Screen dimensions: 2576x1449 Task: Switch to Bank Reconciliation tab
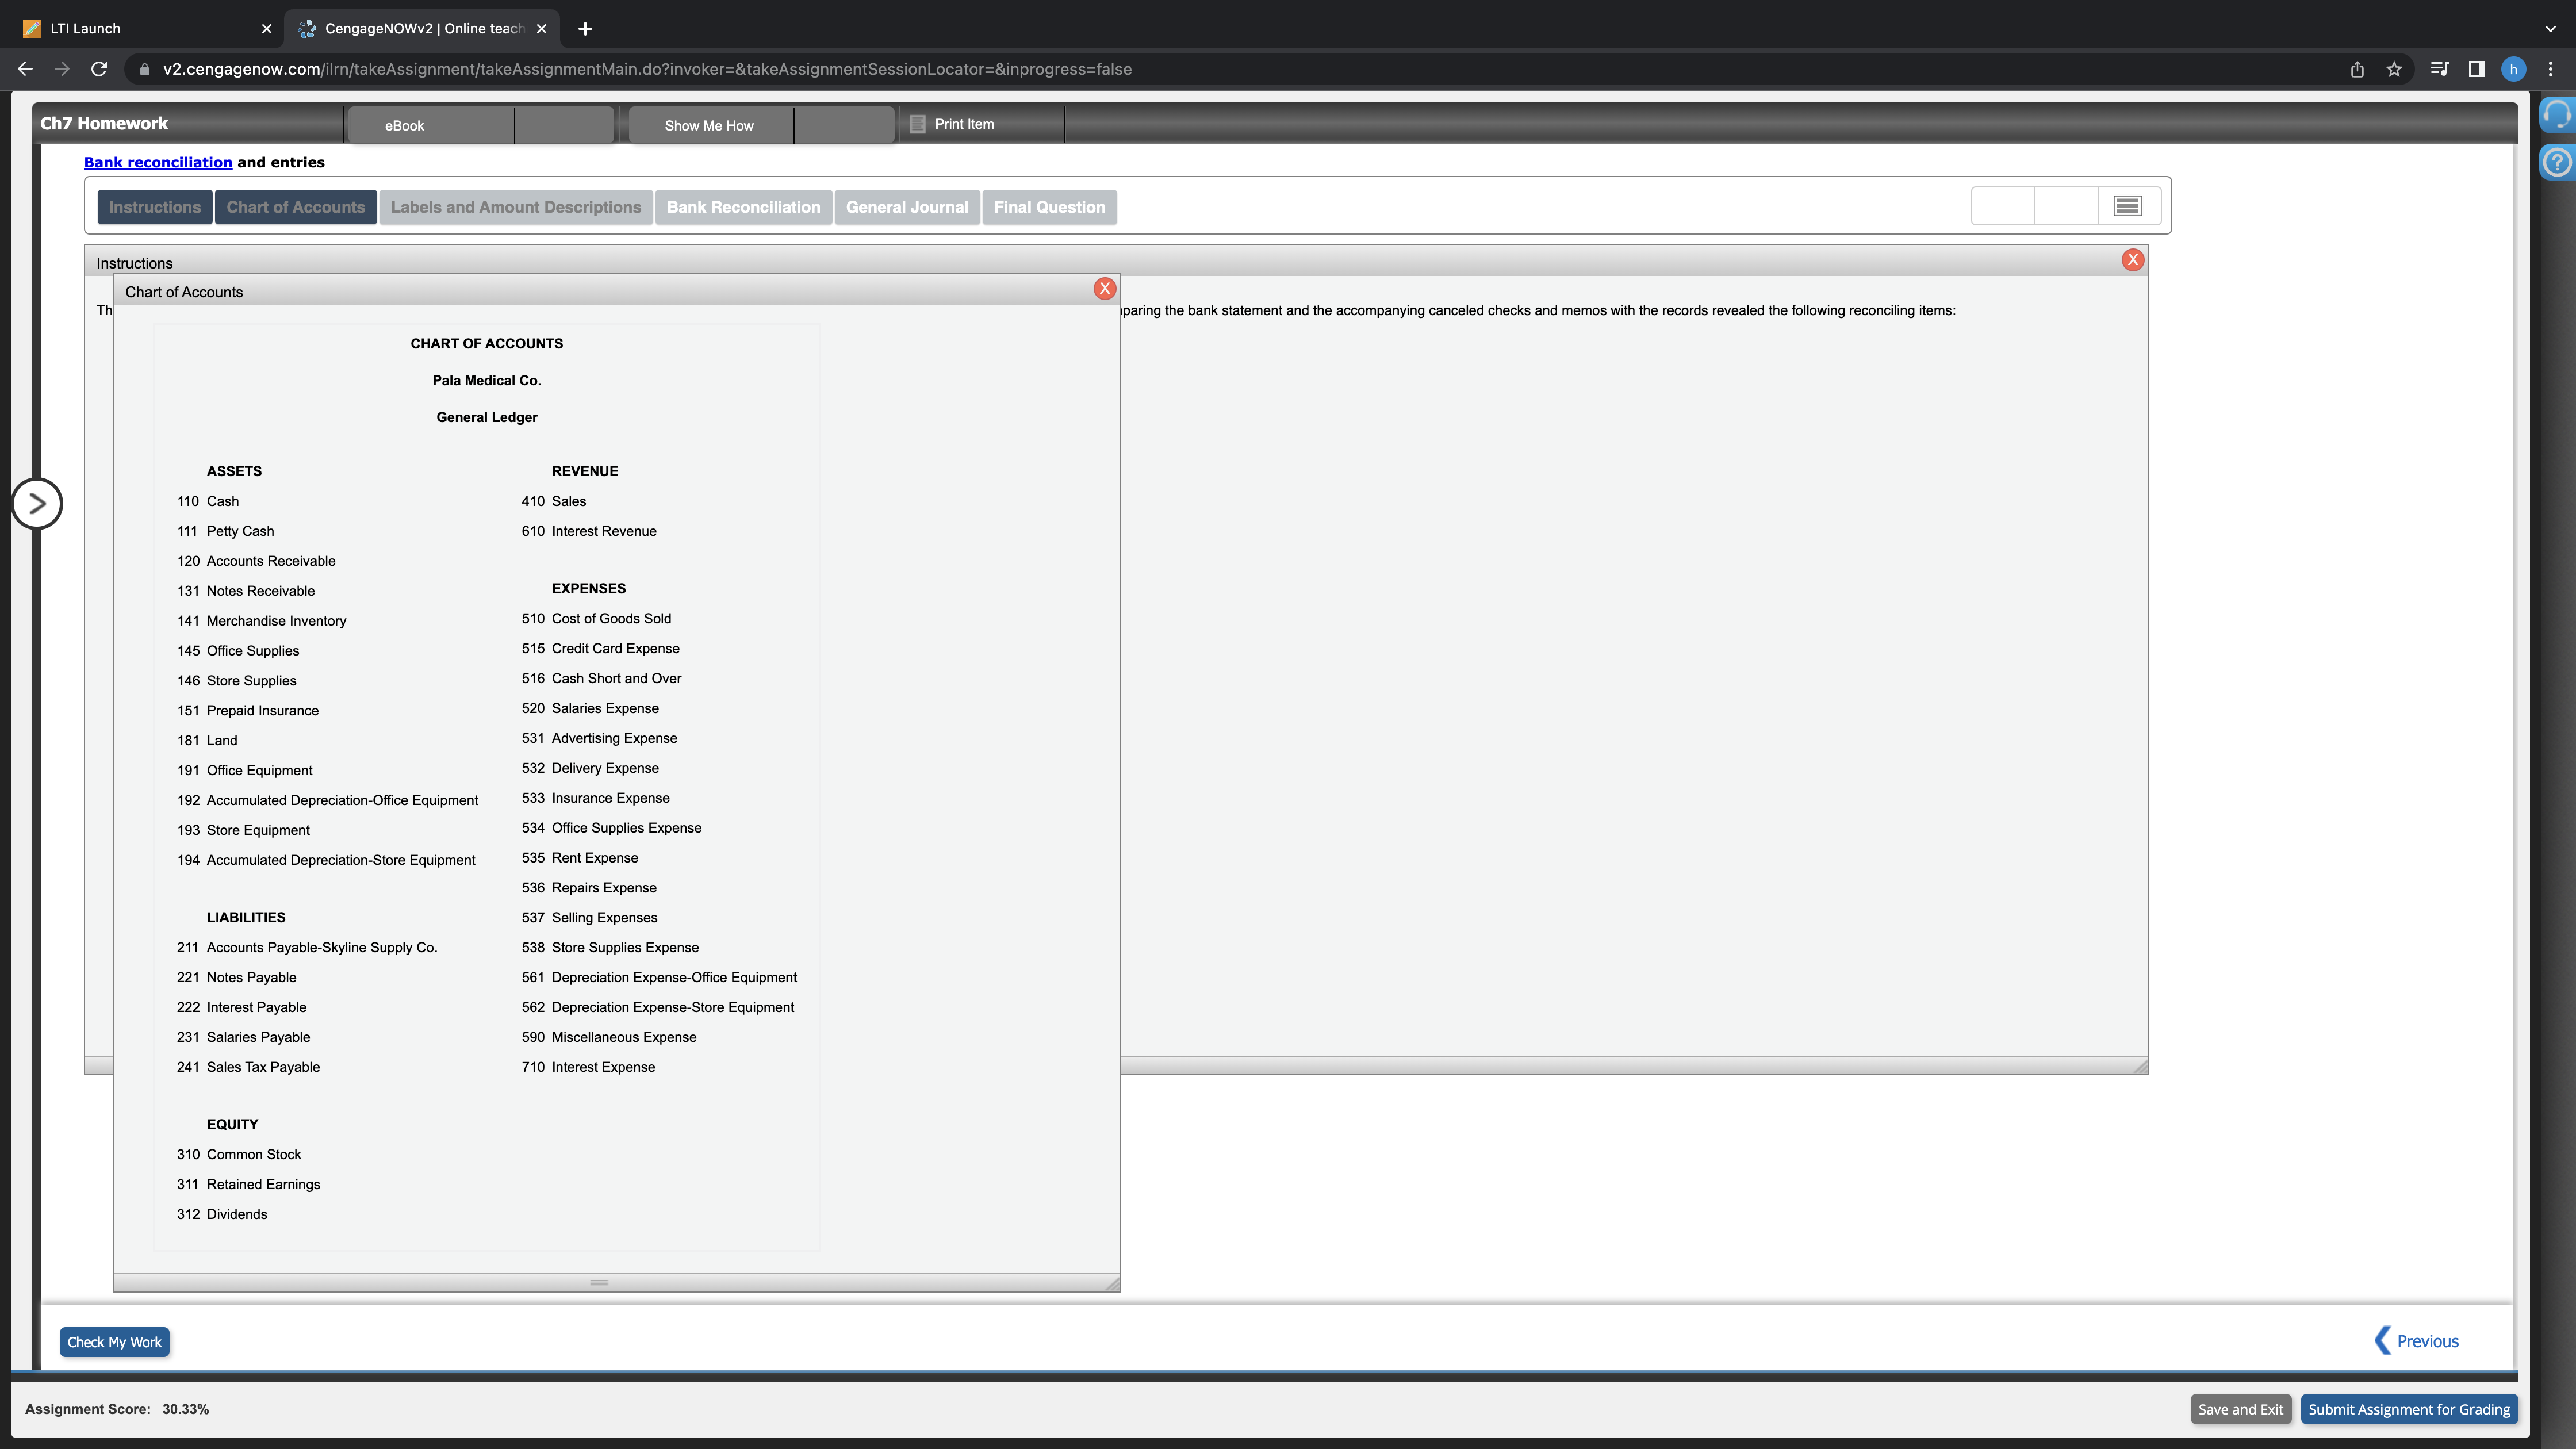[x=743, y=207]
